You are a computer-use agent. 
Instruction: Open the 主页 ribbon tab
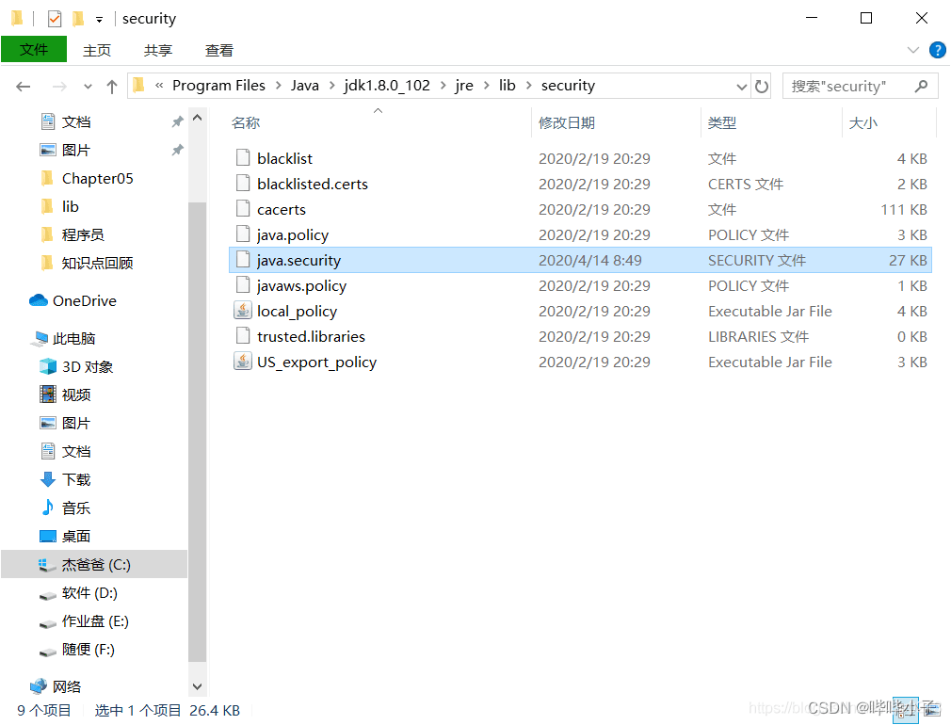click(x=97, y=50)
